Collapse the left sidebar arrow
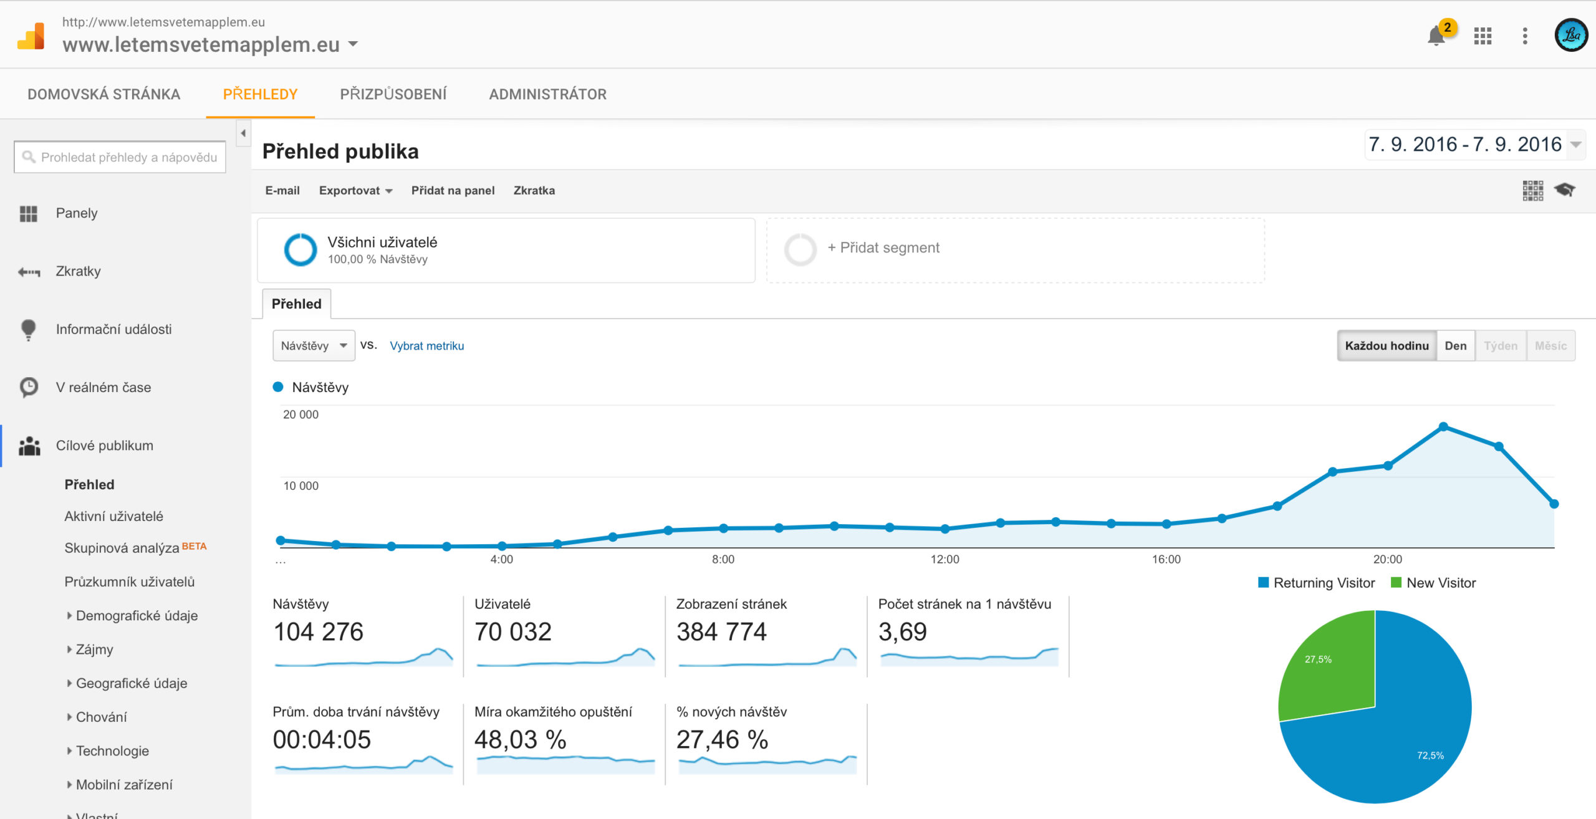1596x819 pixels. tap(243, 133)
